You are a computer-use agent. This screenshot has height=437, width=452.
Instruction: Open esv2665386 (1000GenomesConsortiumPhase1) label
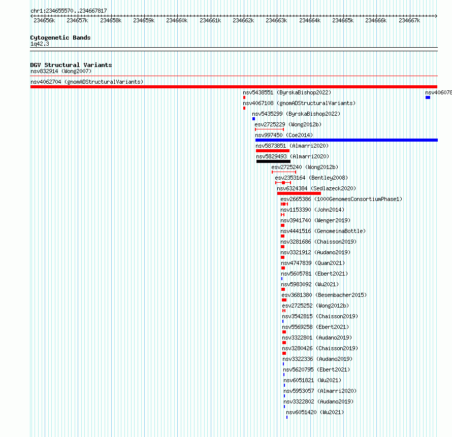click(x=341, y=199)
